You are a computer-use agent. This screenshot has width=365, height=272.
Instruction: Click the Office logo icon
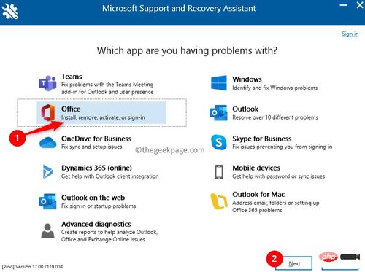[x=47, y=112]
